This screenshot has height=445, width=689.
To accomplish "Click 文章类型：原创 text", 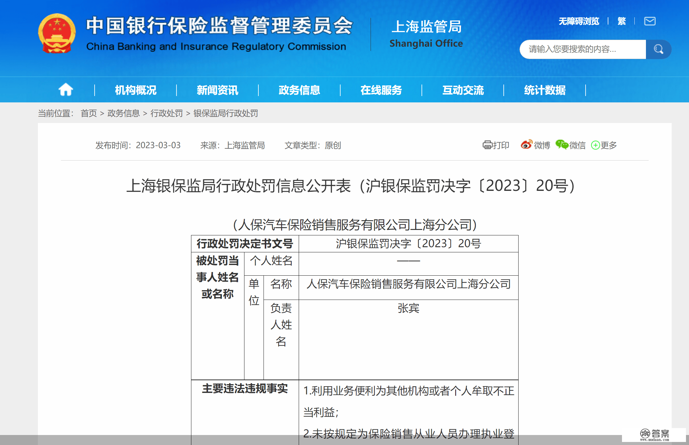I will tap(313, 145).
